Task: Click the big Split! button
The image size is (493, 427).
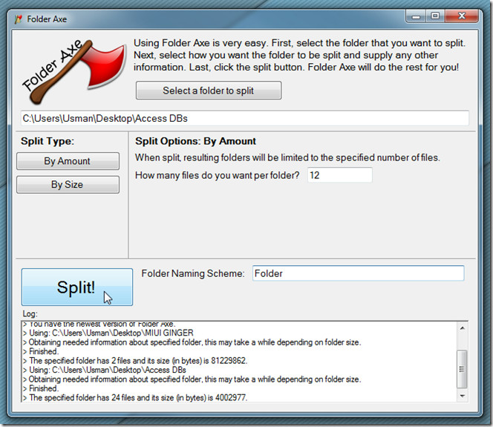Action: [x=77, y=287]
